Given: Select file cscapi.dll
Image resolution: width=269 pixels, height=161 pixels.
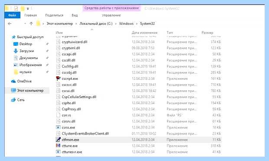Looking at the screenshot, I should tap(69, 54).
